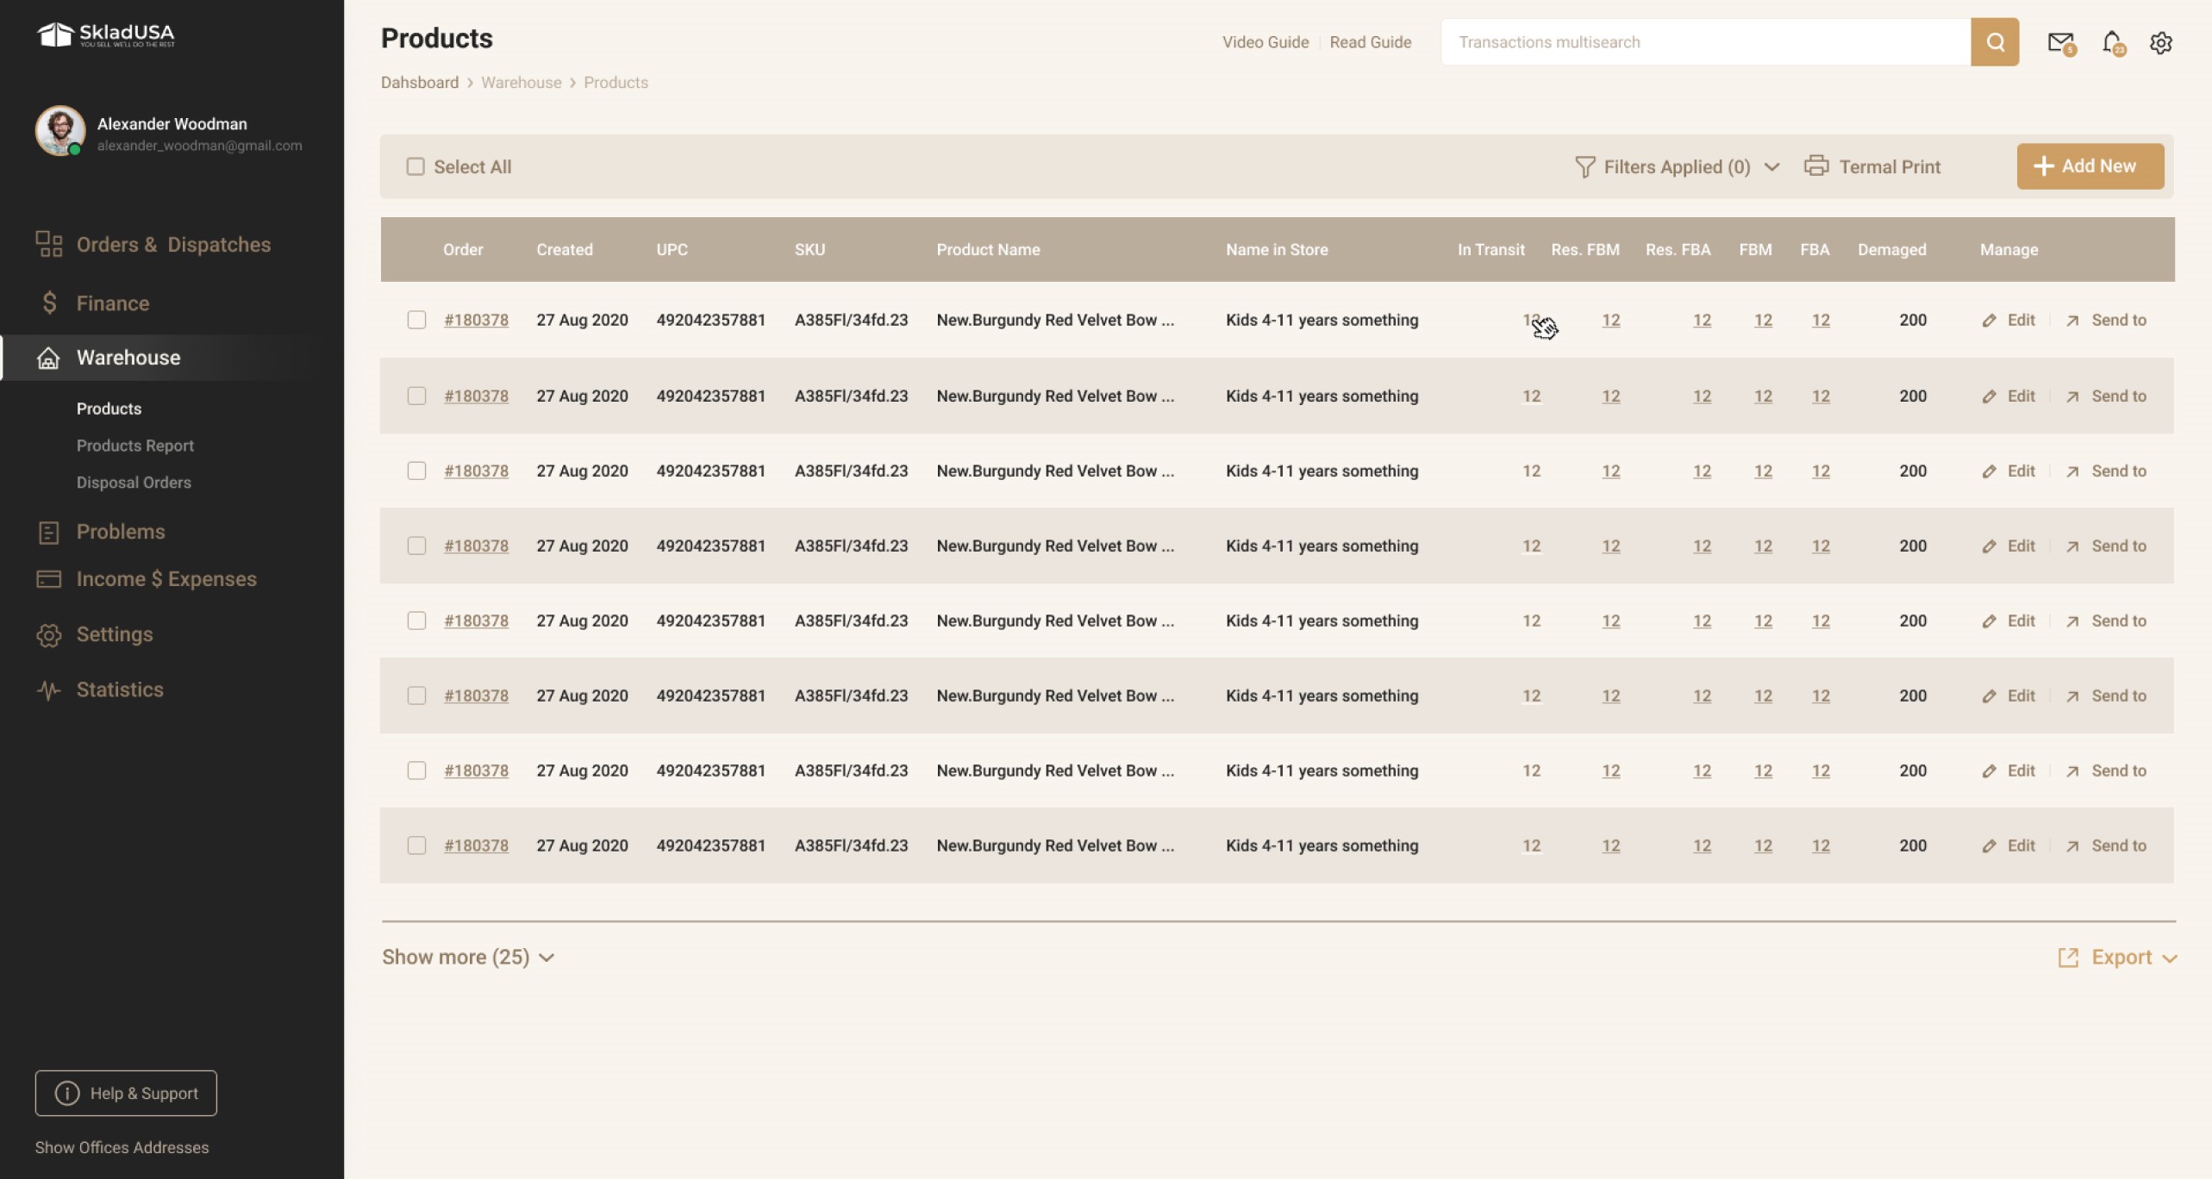Click the Termal Print printer icon
Screen dimensions: 2212x1179
[1818, 165]
